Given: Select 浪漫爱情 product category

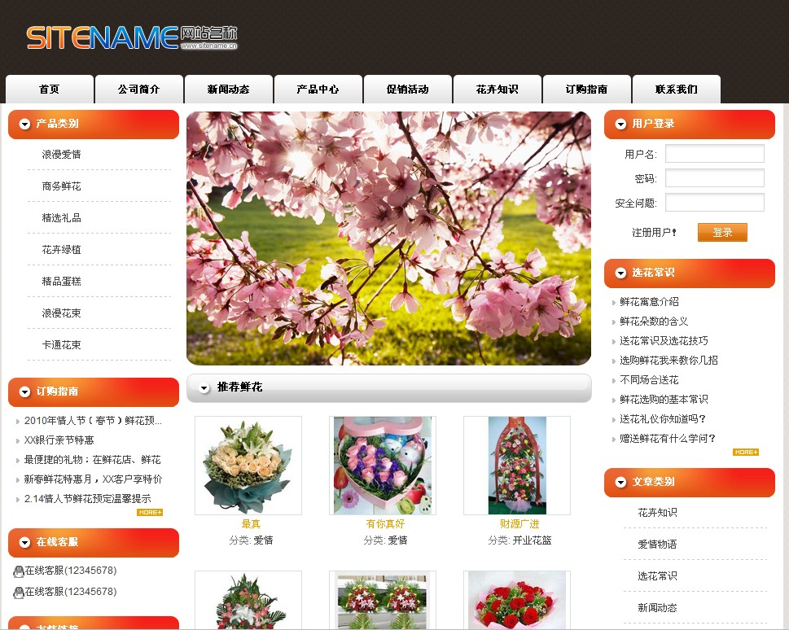Looking at the screenshot, I should [62, 155].
